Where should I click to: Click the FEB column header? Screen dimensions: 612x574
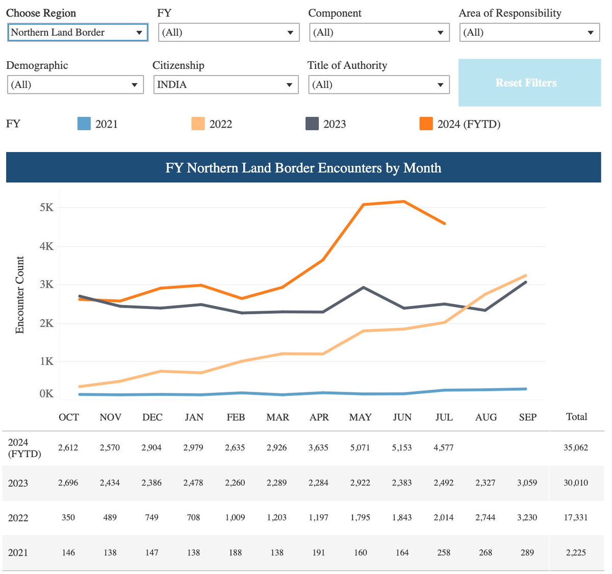[x=236, y=417]
